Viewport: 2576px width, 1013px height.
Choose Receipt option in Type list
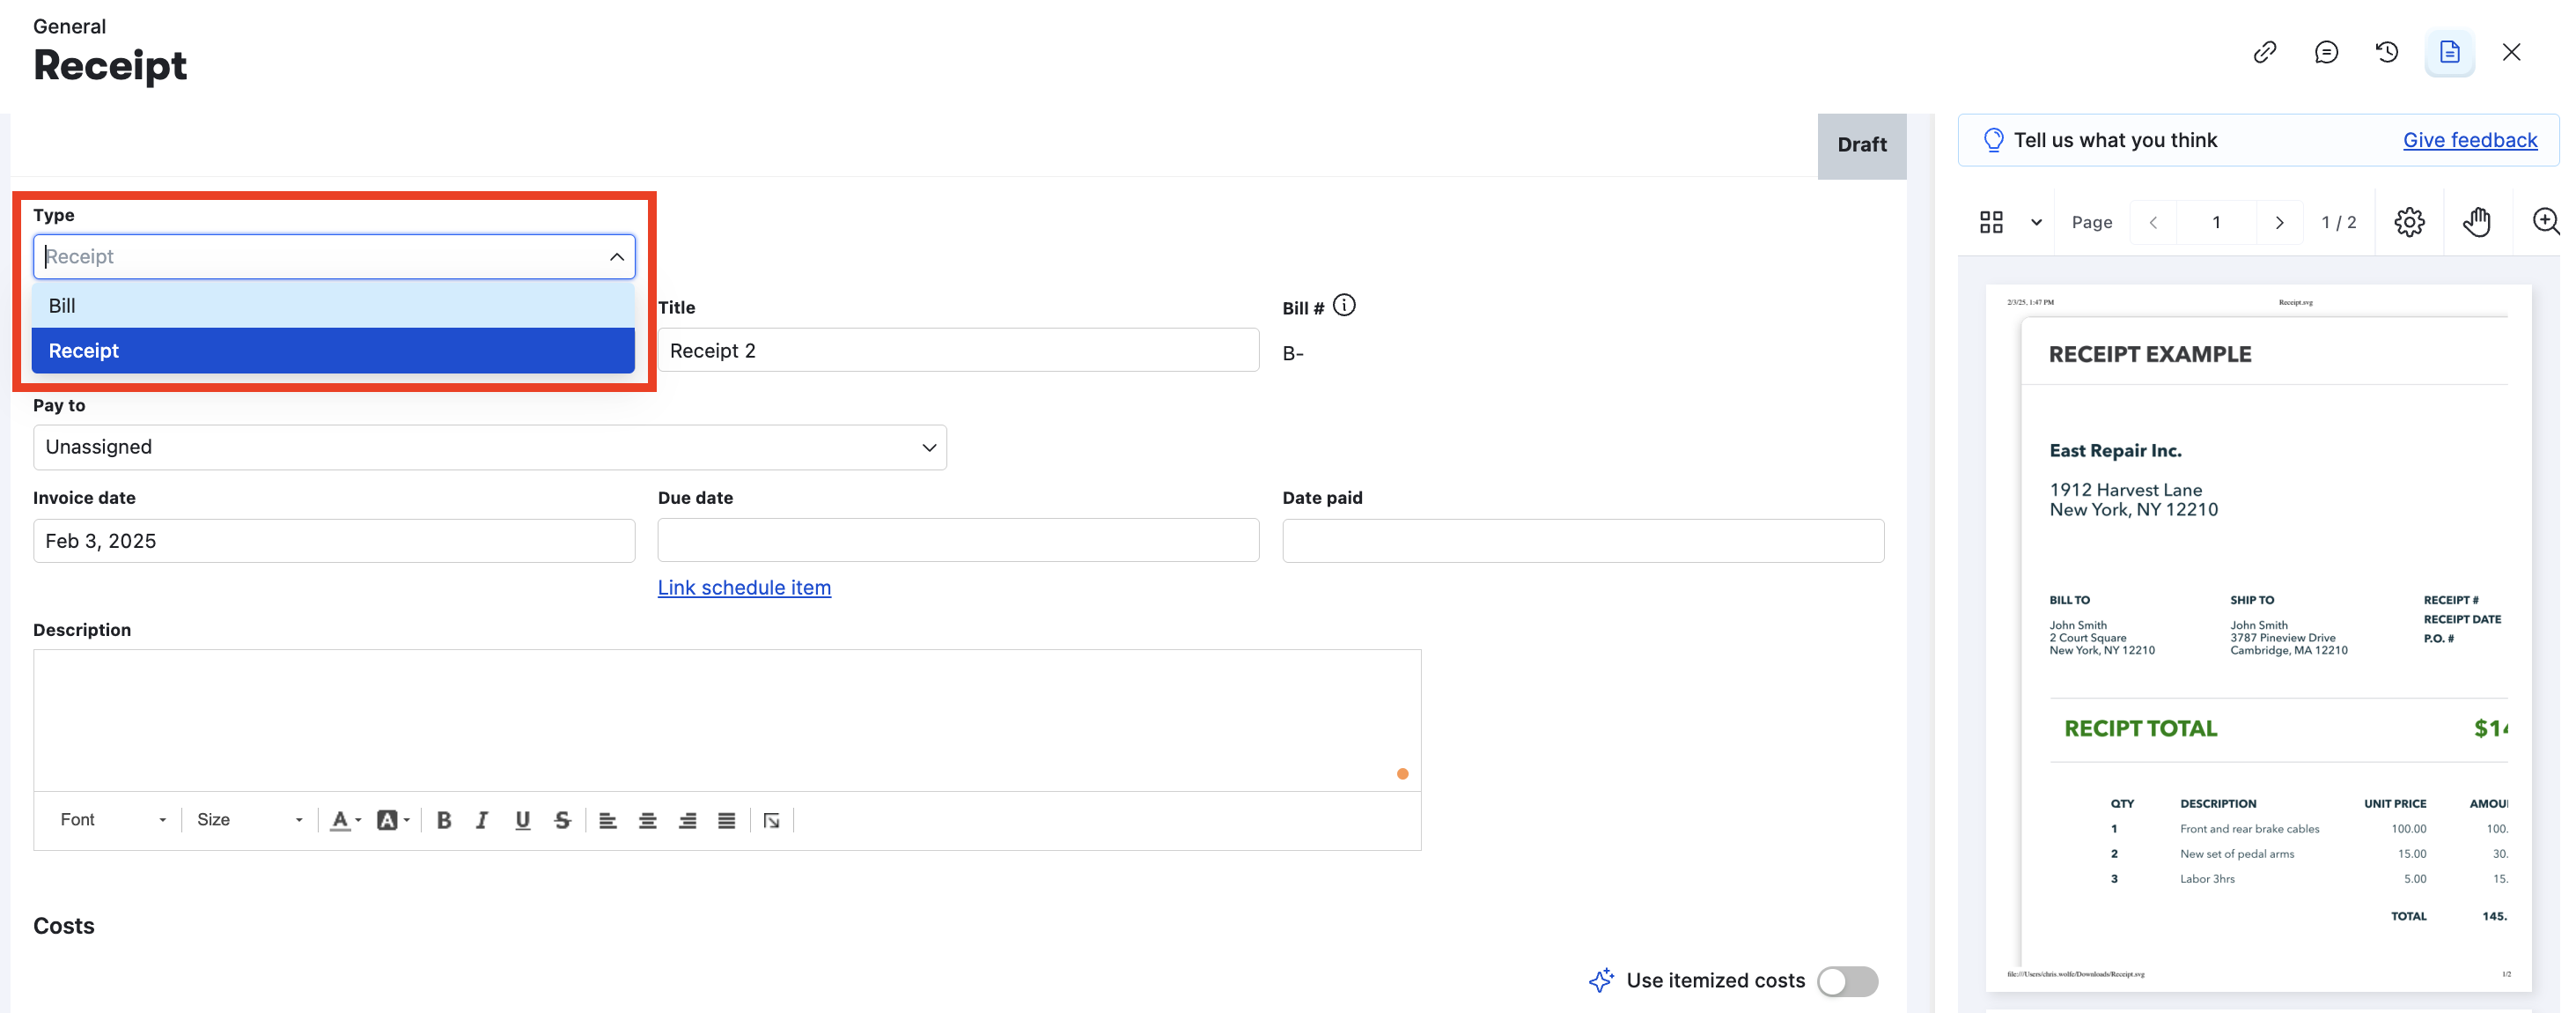pyautogui.click(x=333, y=351)
